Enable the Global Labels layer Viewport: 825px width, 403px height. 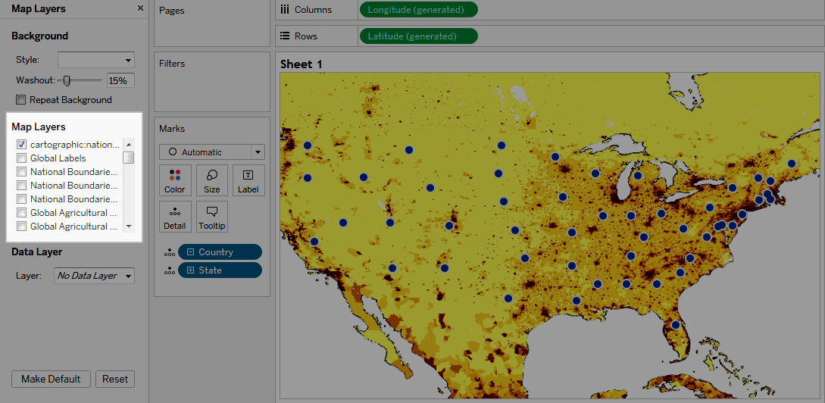click(21, 158)
